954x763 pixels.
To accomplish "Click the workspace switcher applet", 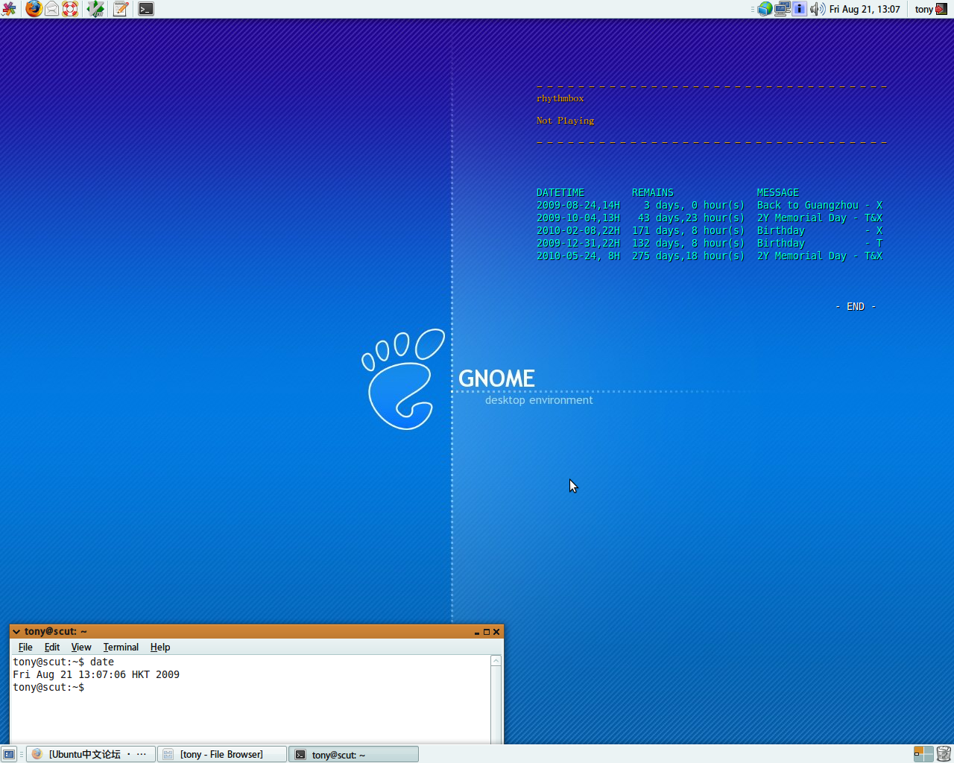I will coord(923,754).
